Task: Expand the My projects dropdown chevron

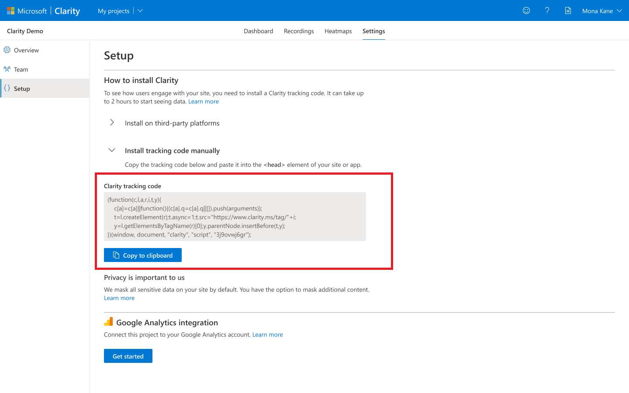Action: pos(140,10)
